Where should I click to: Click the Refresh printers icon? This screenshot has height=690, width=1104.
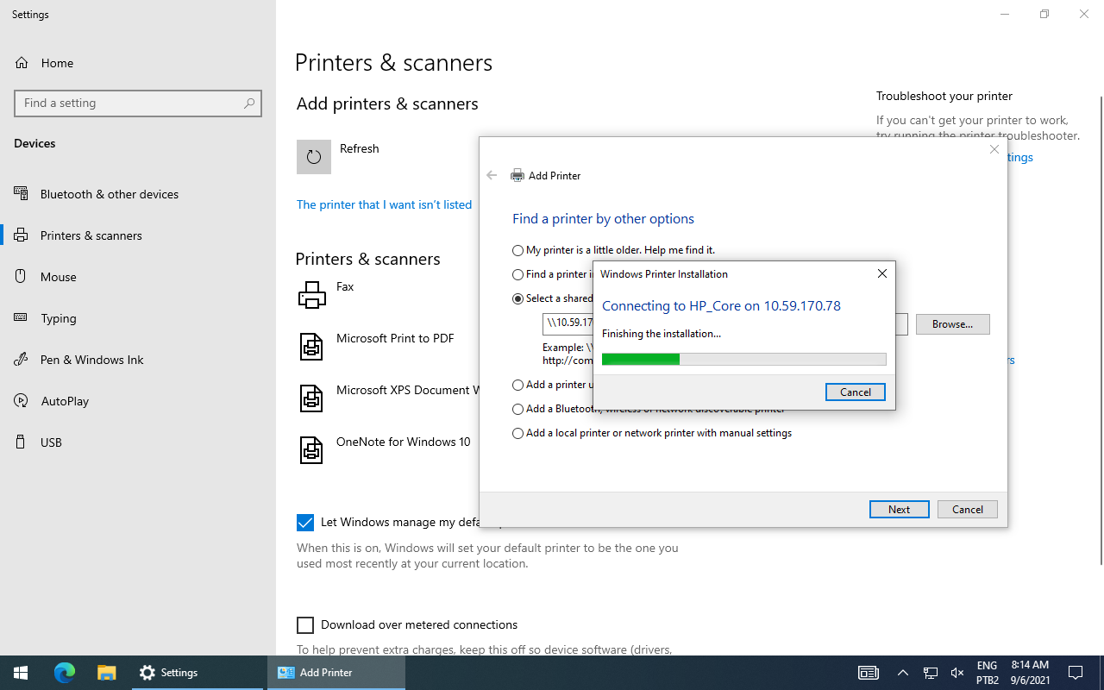[x=314, y=156]
